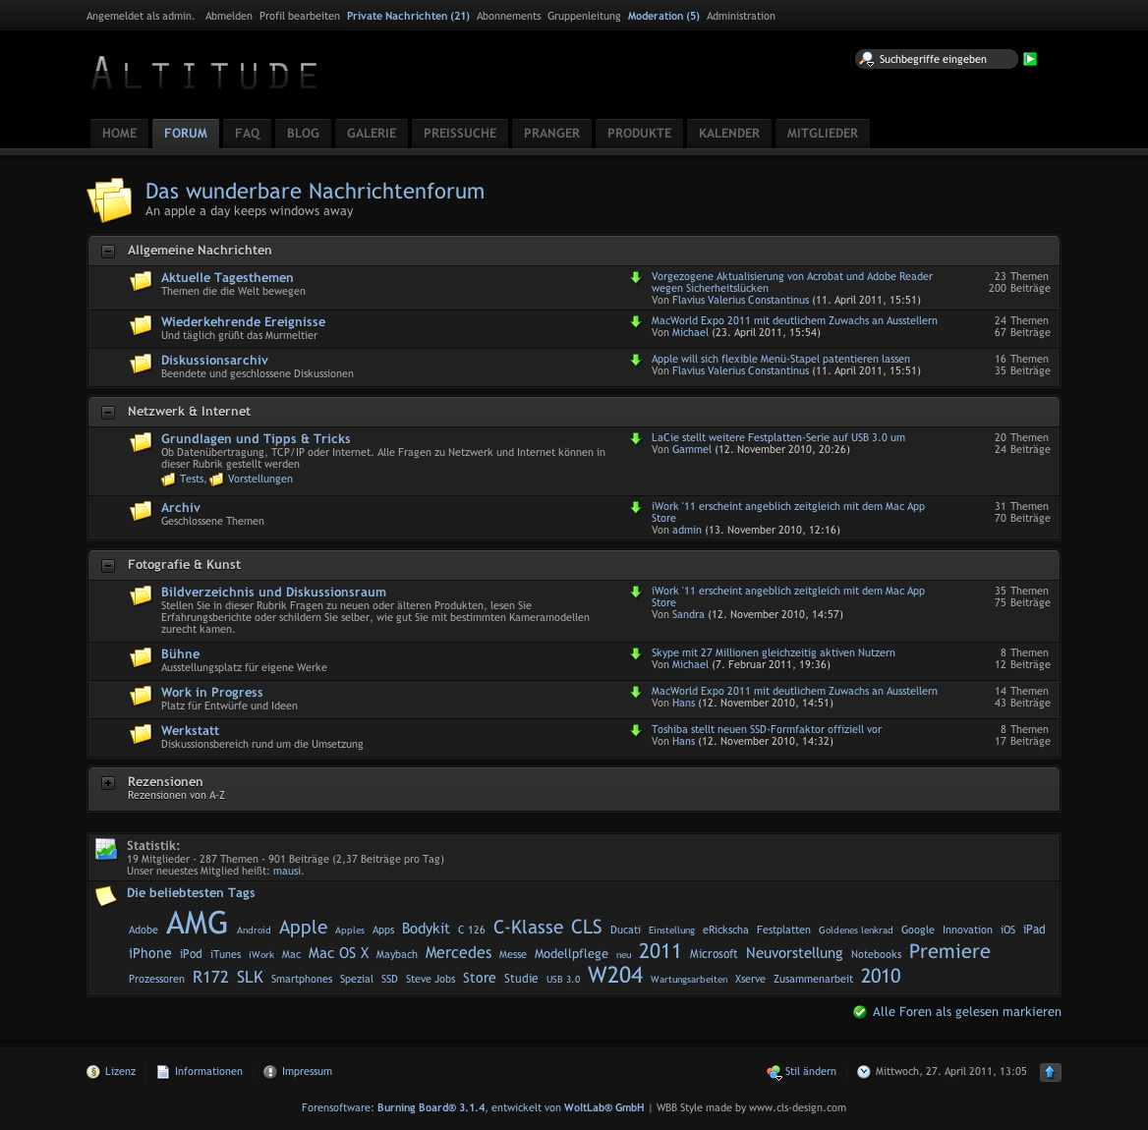Click the green checkmark for marking forums read
1148x1130 pixels.
coord(860,1012)
